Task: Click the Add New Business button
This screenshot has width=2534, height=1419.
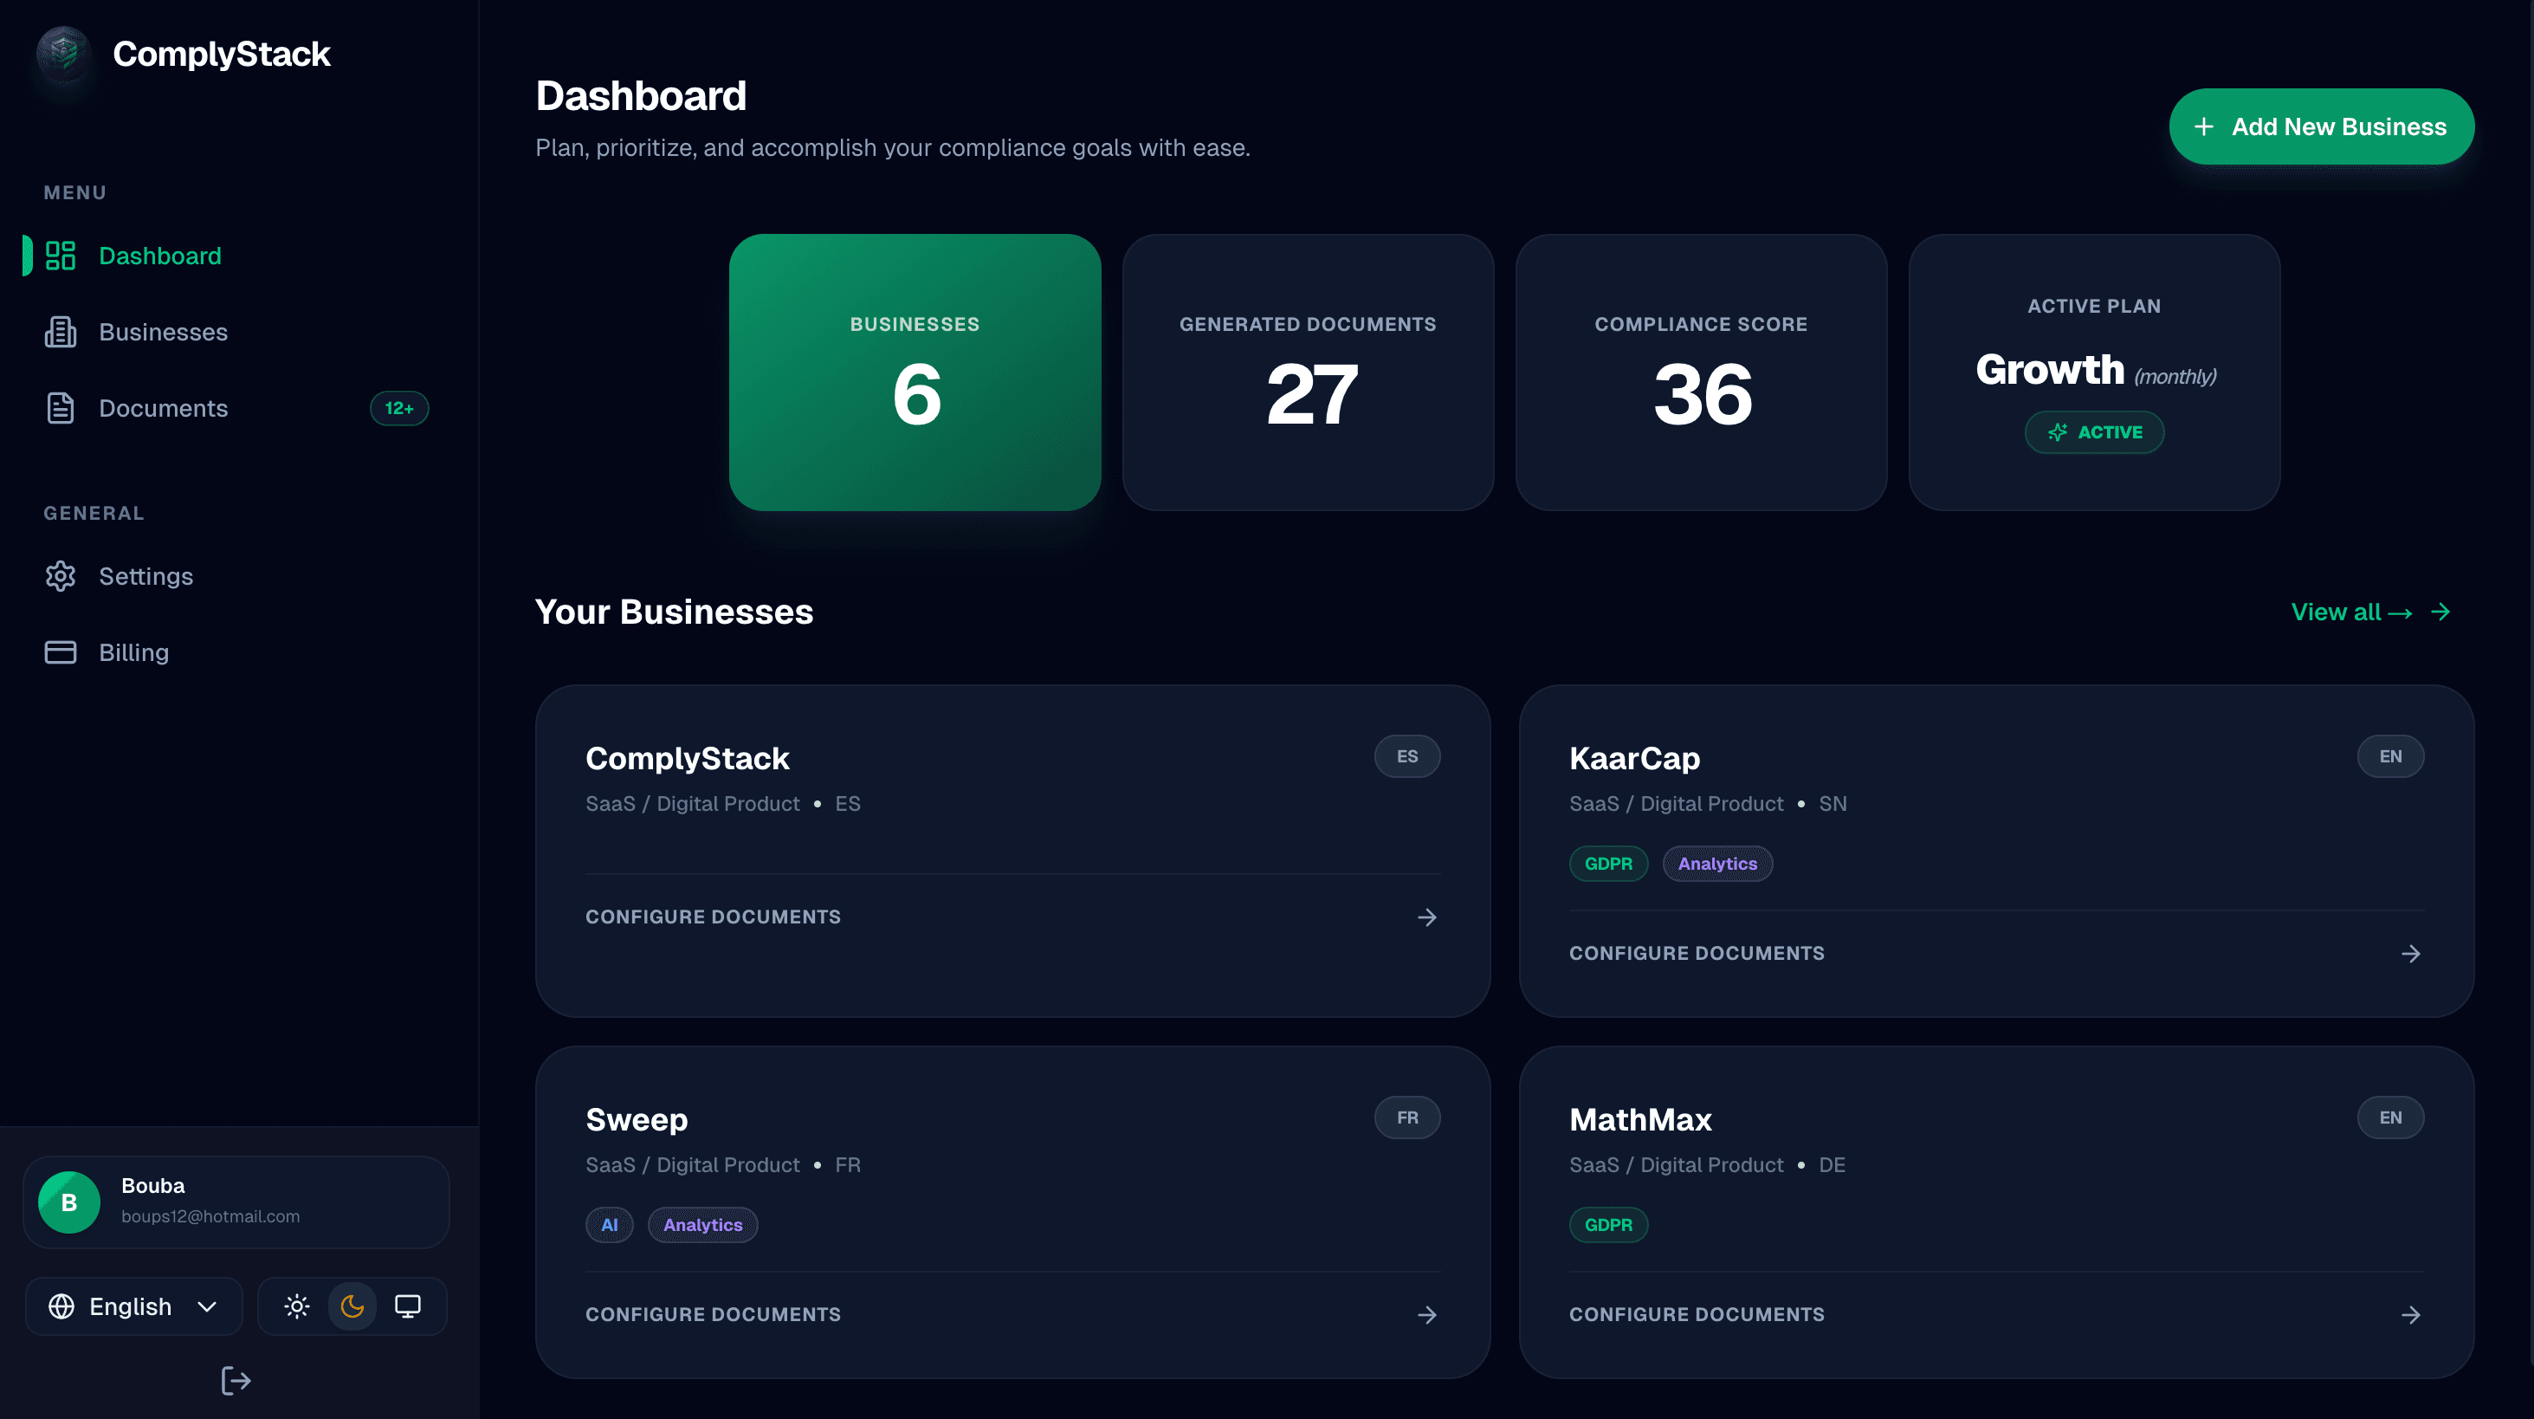Action: [2321, 126]
